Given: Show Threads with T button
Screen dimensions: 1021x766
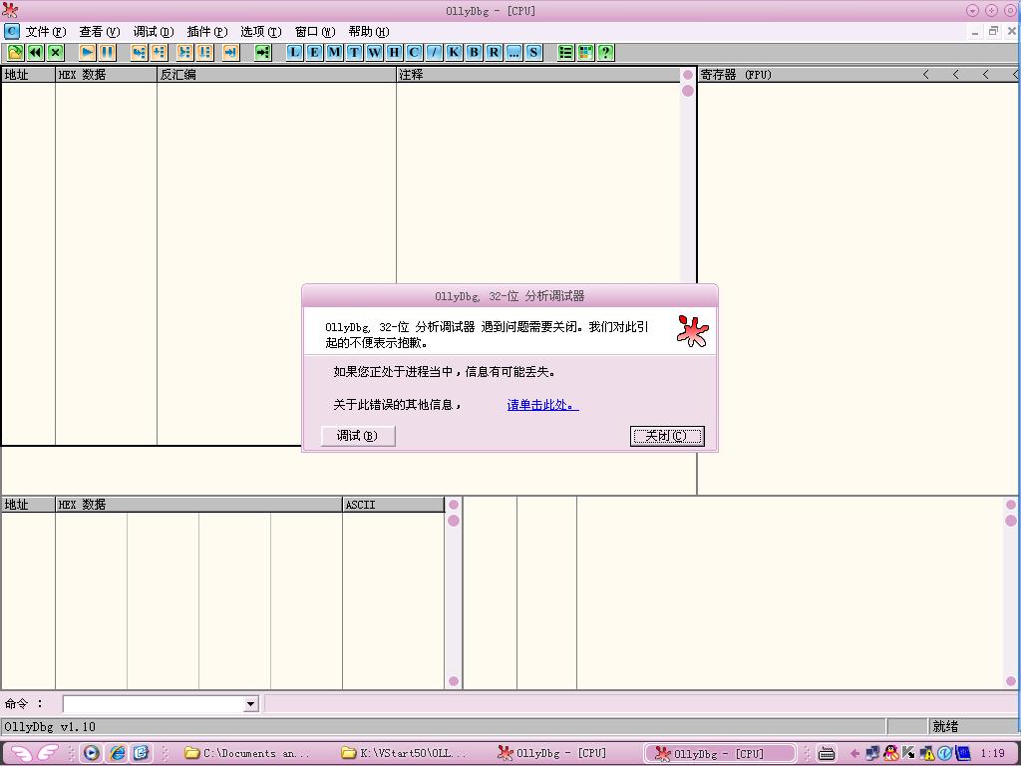Looking at the screenshot, I should [354, 53].
